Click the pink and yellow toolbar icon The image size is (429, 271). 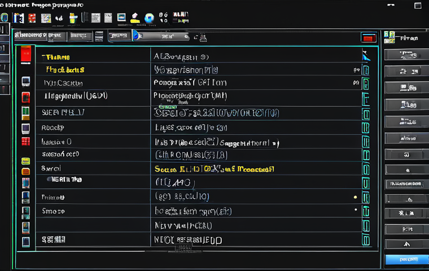pyautogui.click(x=134, y=18)
